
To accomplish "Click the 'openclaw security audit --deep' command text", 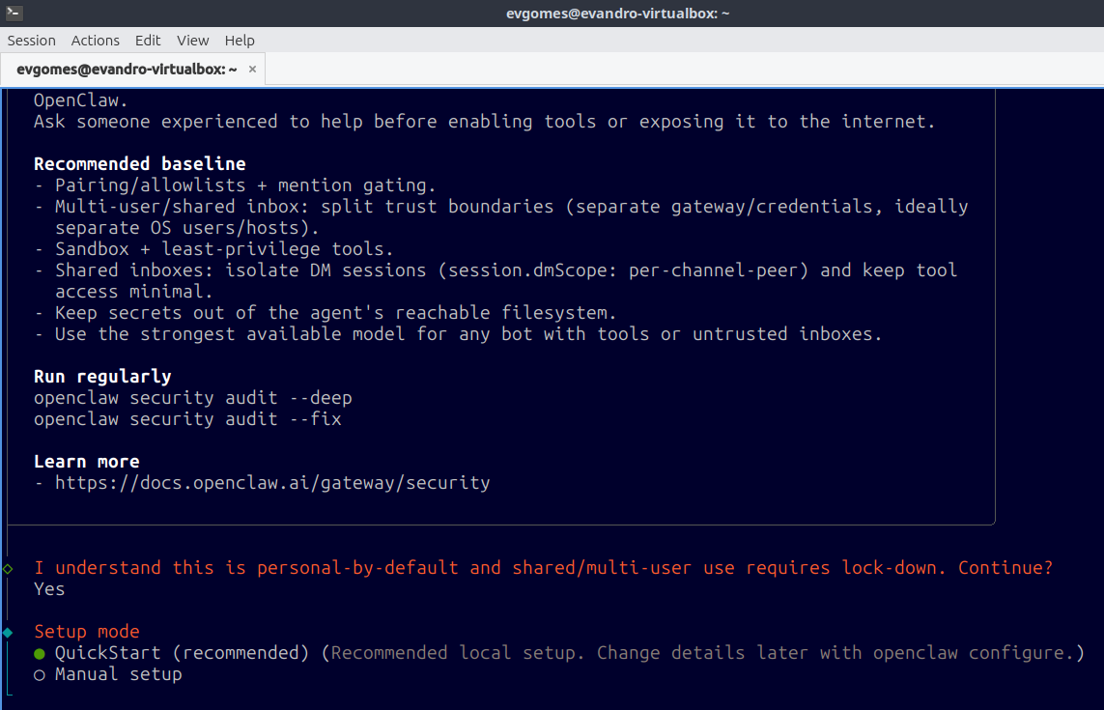I will pos(193,398).
